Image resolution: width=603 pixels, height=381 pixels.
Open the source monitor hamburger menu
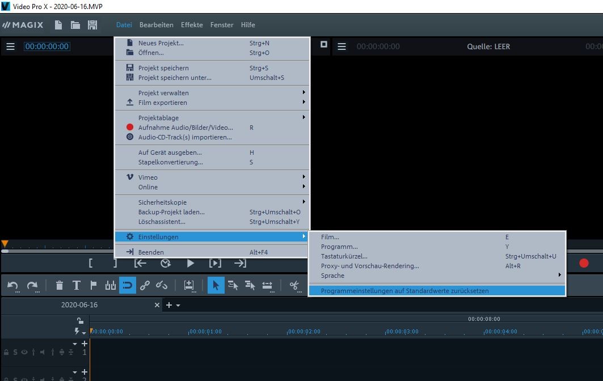coord(341,46)
